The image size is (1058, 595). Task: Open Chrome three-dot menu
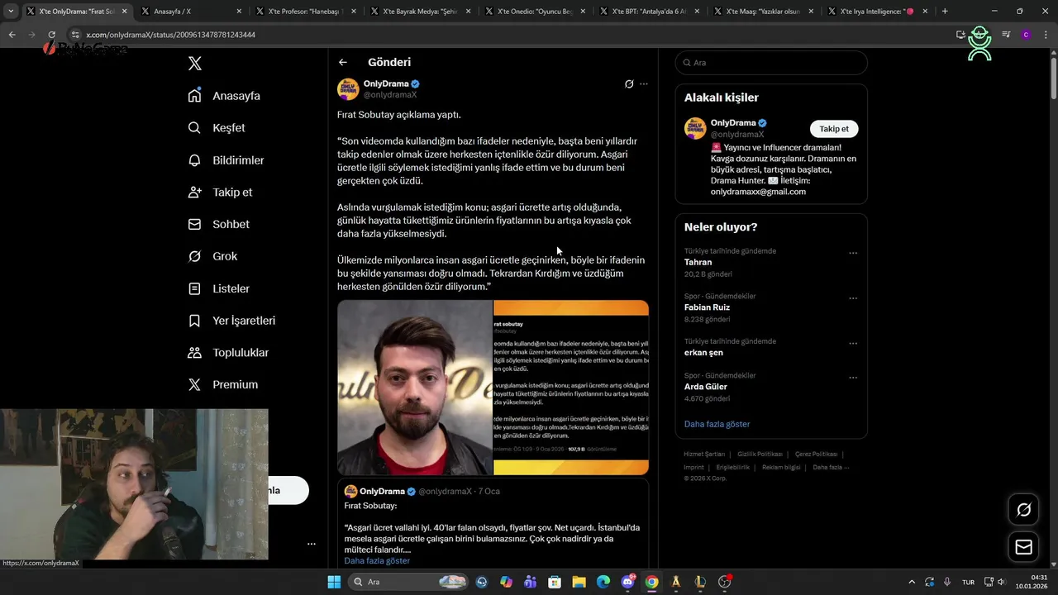tap(1045, 35)
